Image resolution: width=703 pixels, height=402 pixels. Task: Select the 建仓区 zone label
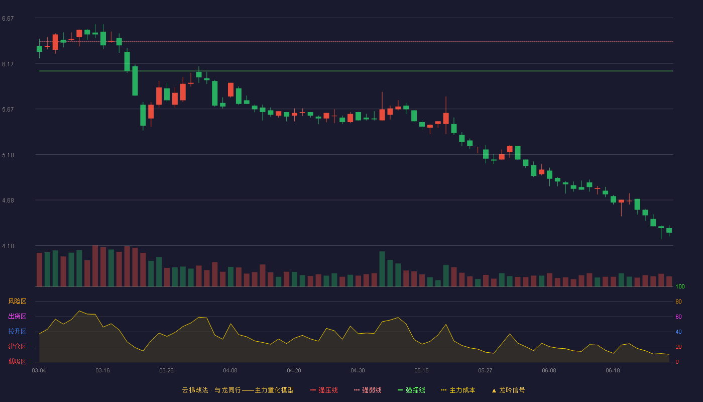click(17, 347)
